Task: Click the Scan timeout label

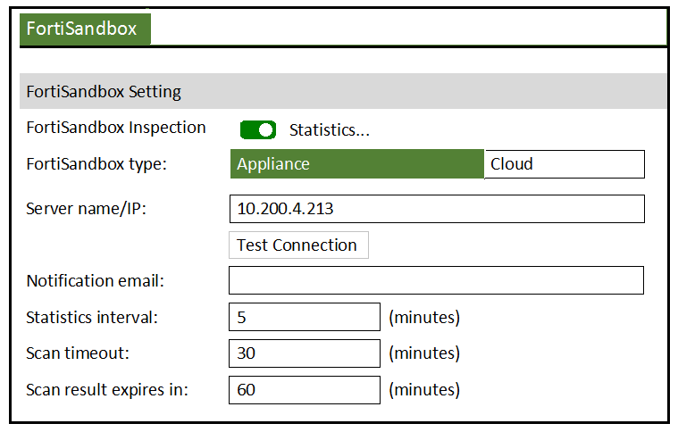Action: [78, 353]
